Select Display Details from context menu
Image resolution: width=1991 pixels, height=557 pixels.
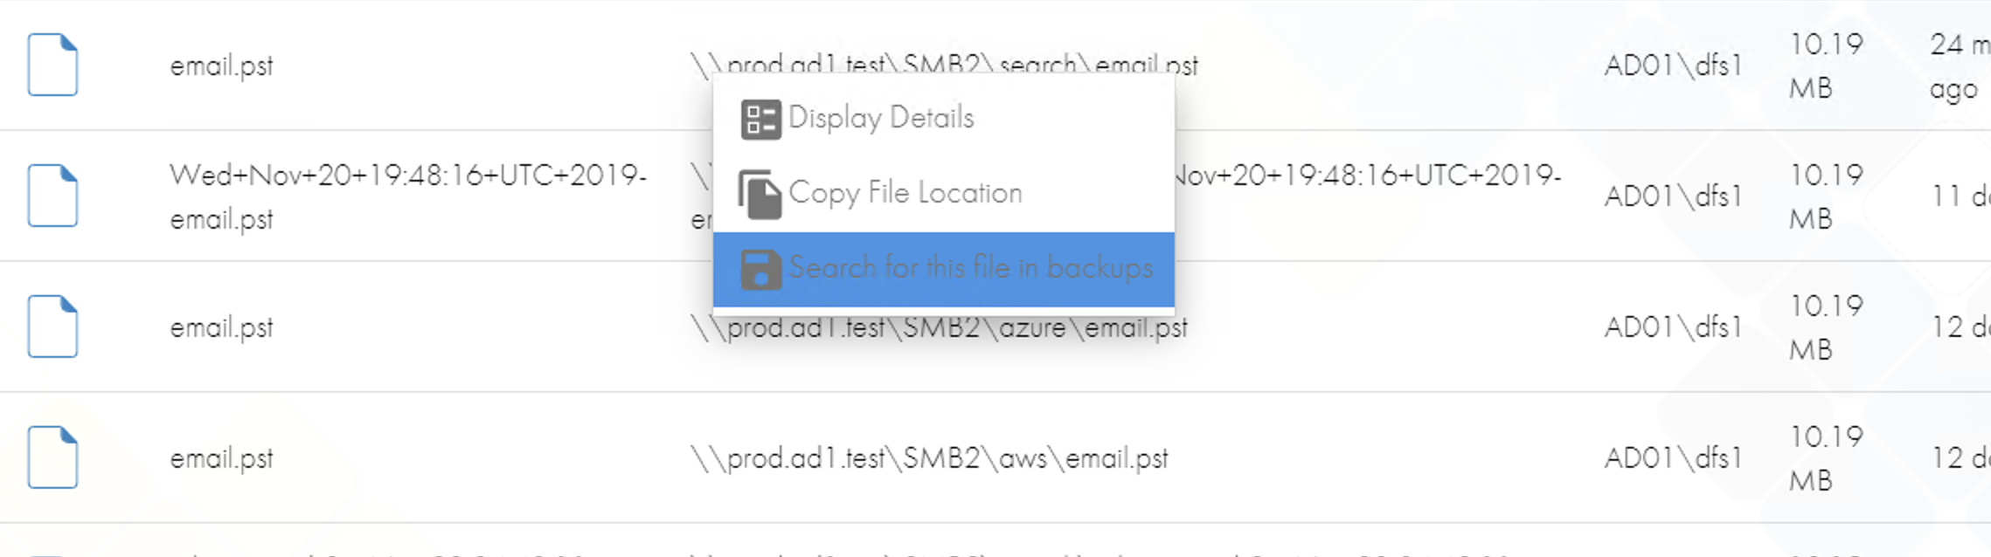[944, 119]
